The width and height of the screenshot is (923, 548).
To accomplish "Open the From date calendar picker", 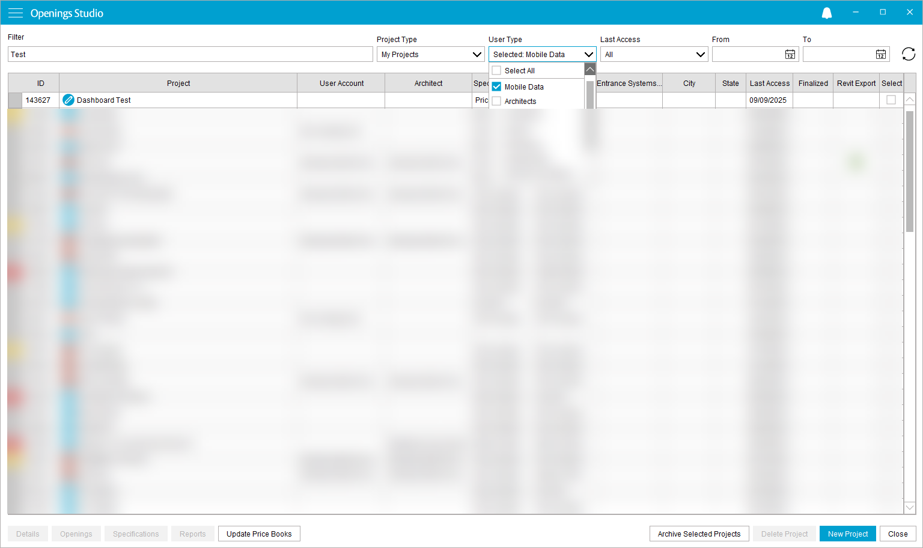I will pyautogui.click(x=790, y=55).
